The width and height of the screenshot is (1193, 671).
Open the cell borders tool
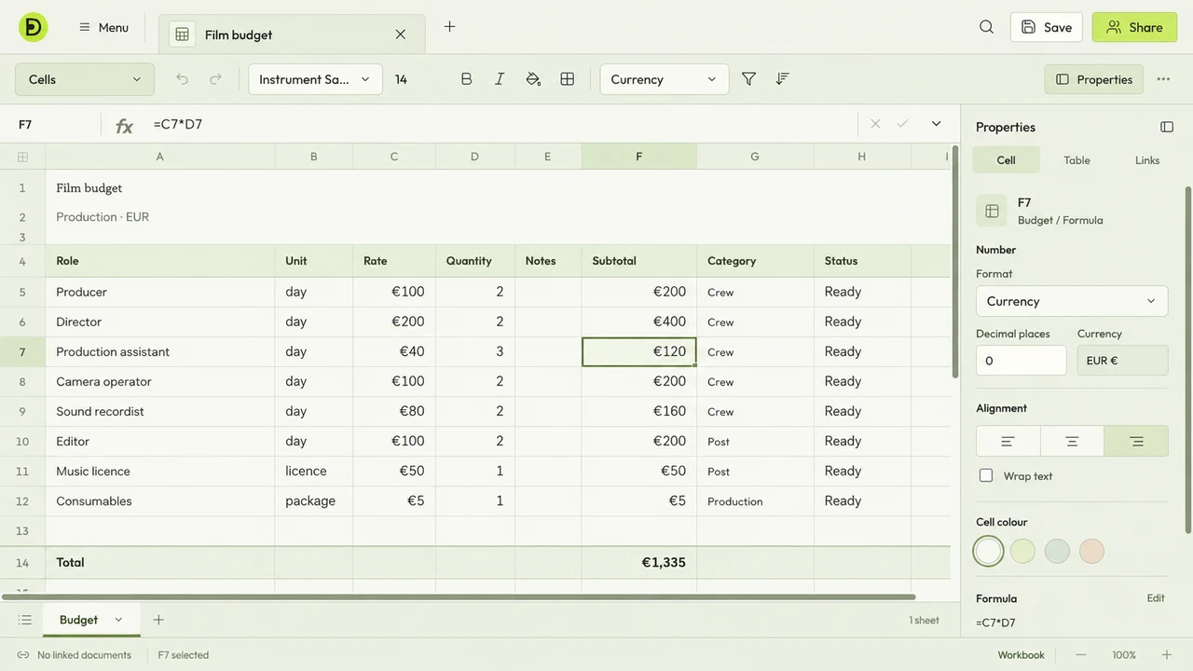point(567,79)
